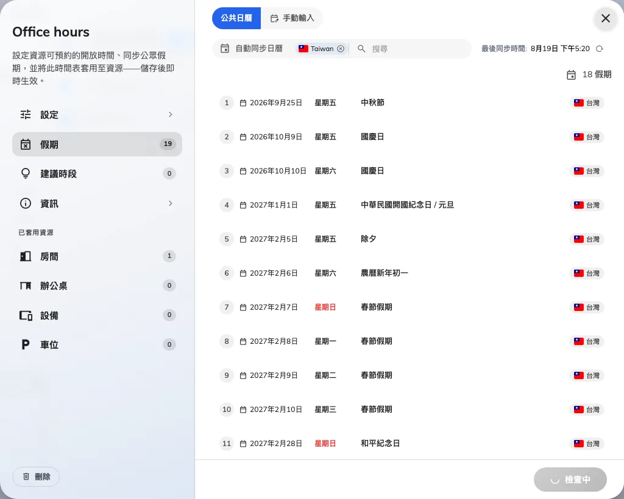Click the date 2027年2月10日
This screenshot has width=624, height=499.
click(276, 410)
